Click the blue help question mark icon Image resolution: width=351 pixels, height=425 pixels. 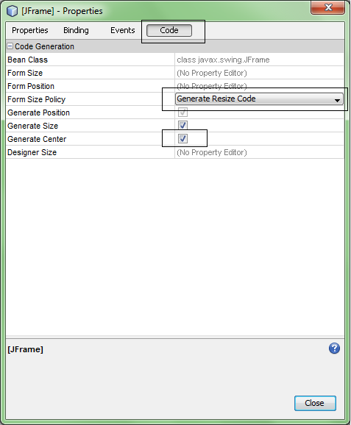click(334, 349)
